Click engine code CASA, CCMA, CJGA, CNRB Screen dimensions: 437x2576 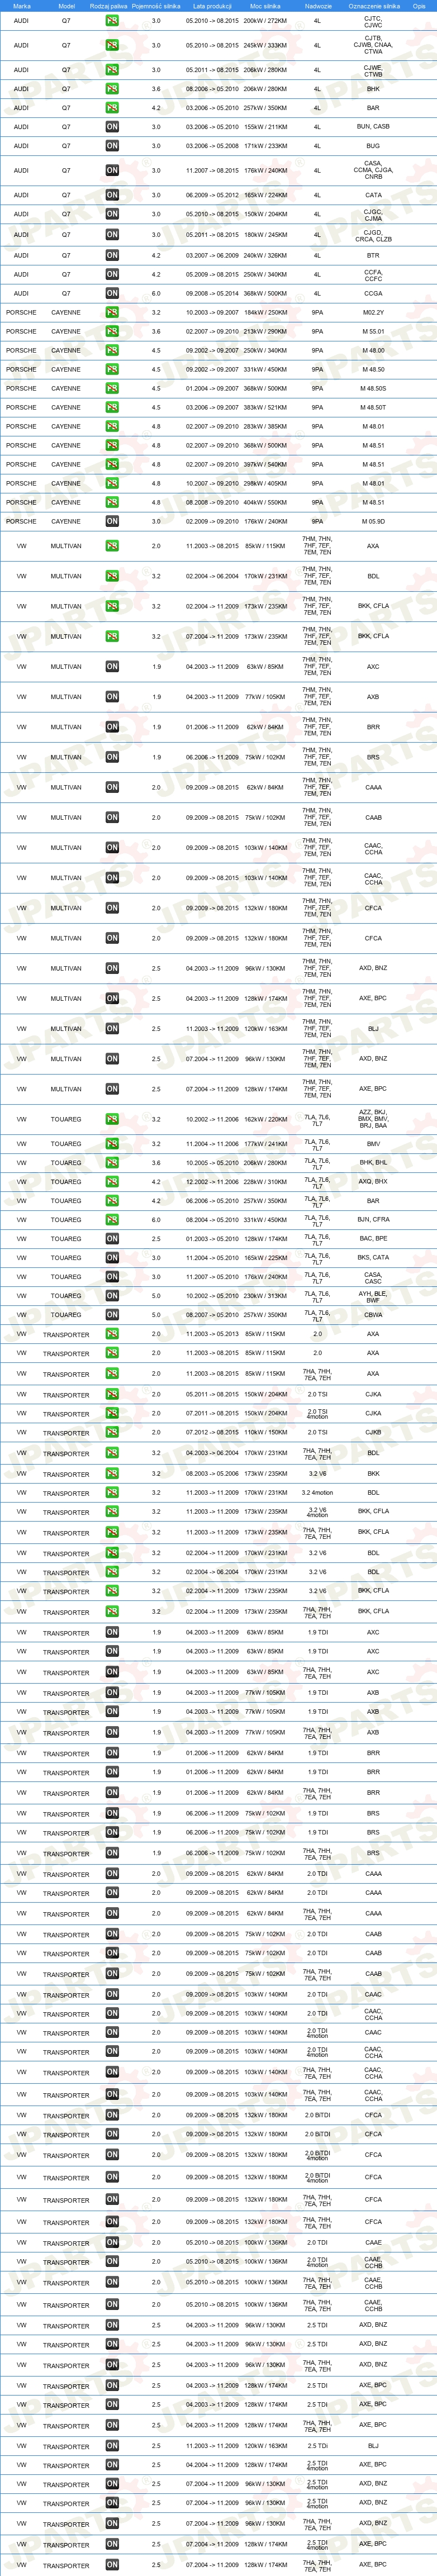373,170
